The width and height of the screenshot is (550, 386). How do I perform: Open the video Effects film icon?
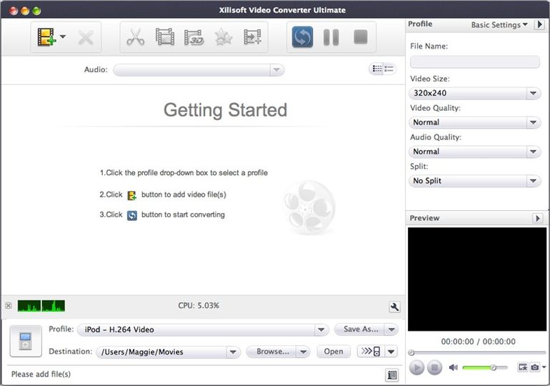(165, 37)
